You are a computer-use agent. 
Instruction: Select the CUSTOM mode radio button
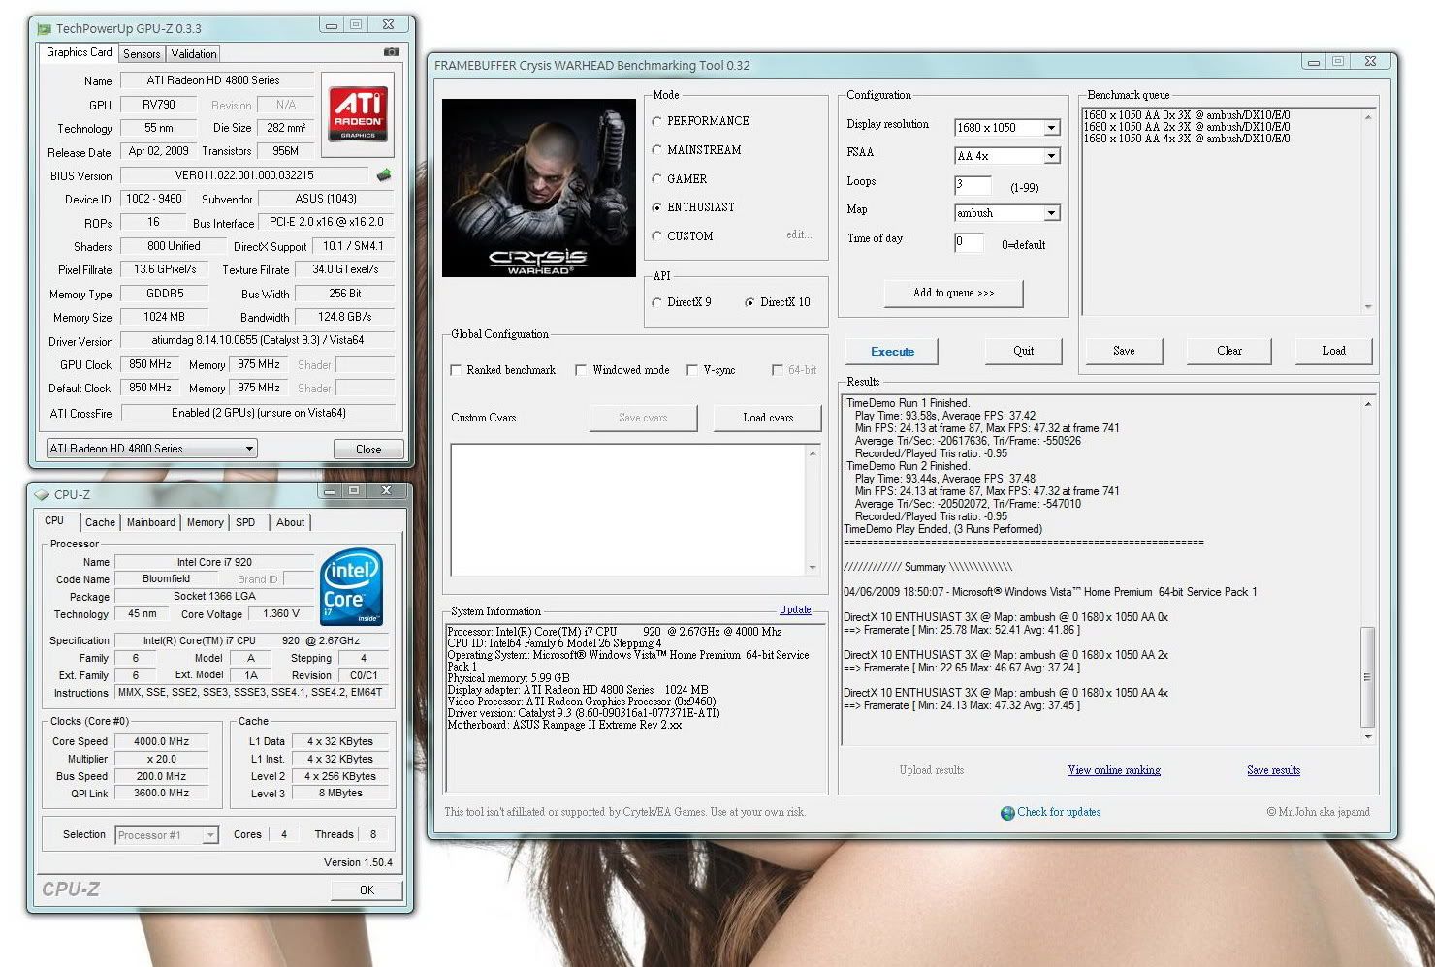tap(656, 236)
